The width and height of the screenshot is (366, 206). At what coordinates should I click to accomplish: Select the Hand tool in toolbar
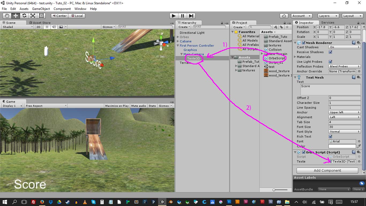point(7,16)
